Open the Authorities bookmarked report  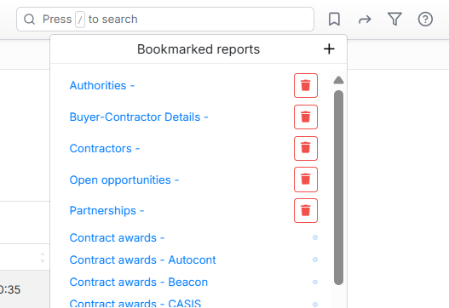click(102, 85)
